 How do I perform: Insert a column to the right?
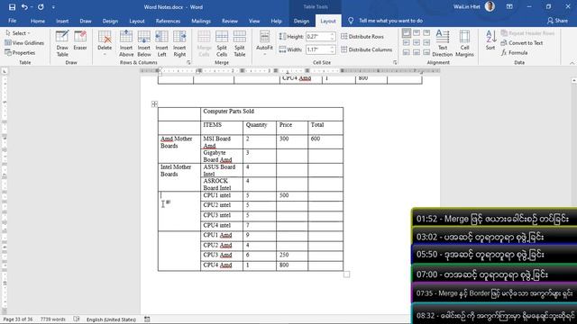point(179,43)
